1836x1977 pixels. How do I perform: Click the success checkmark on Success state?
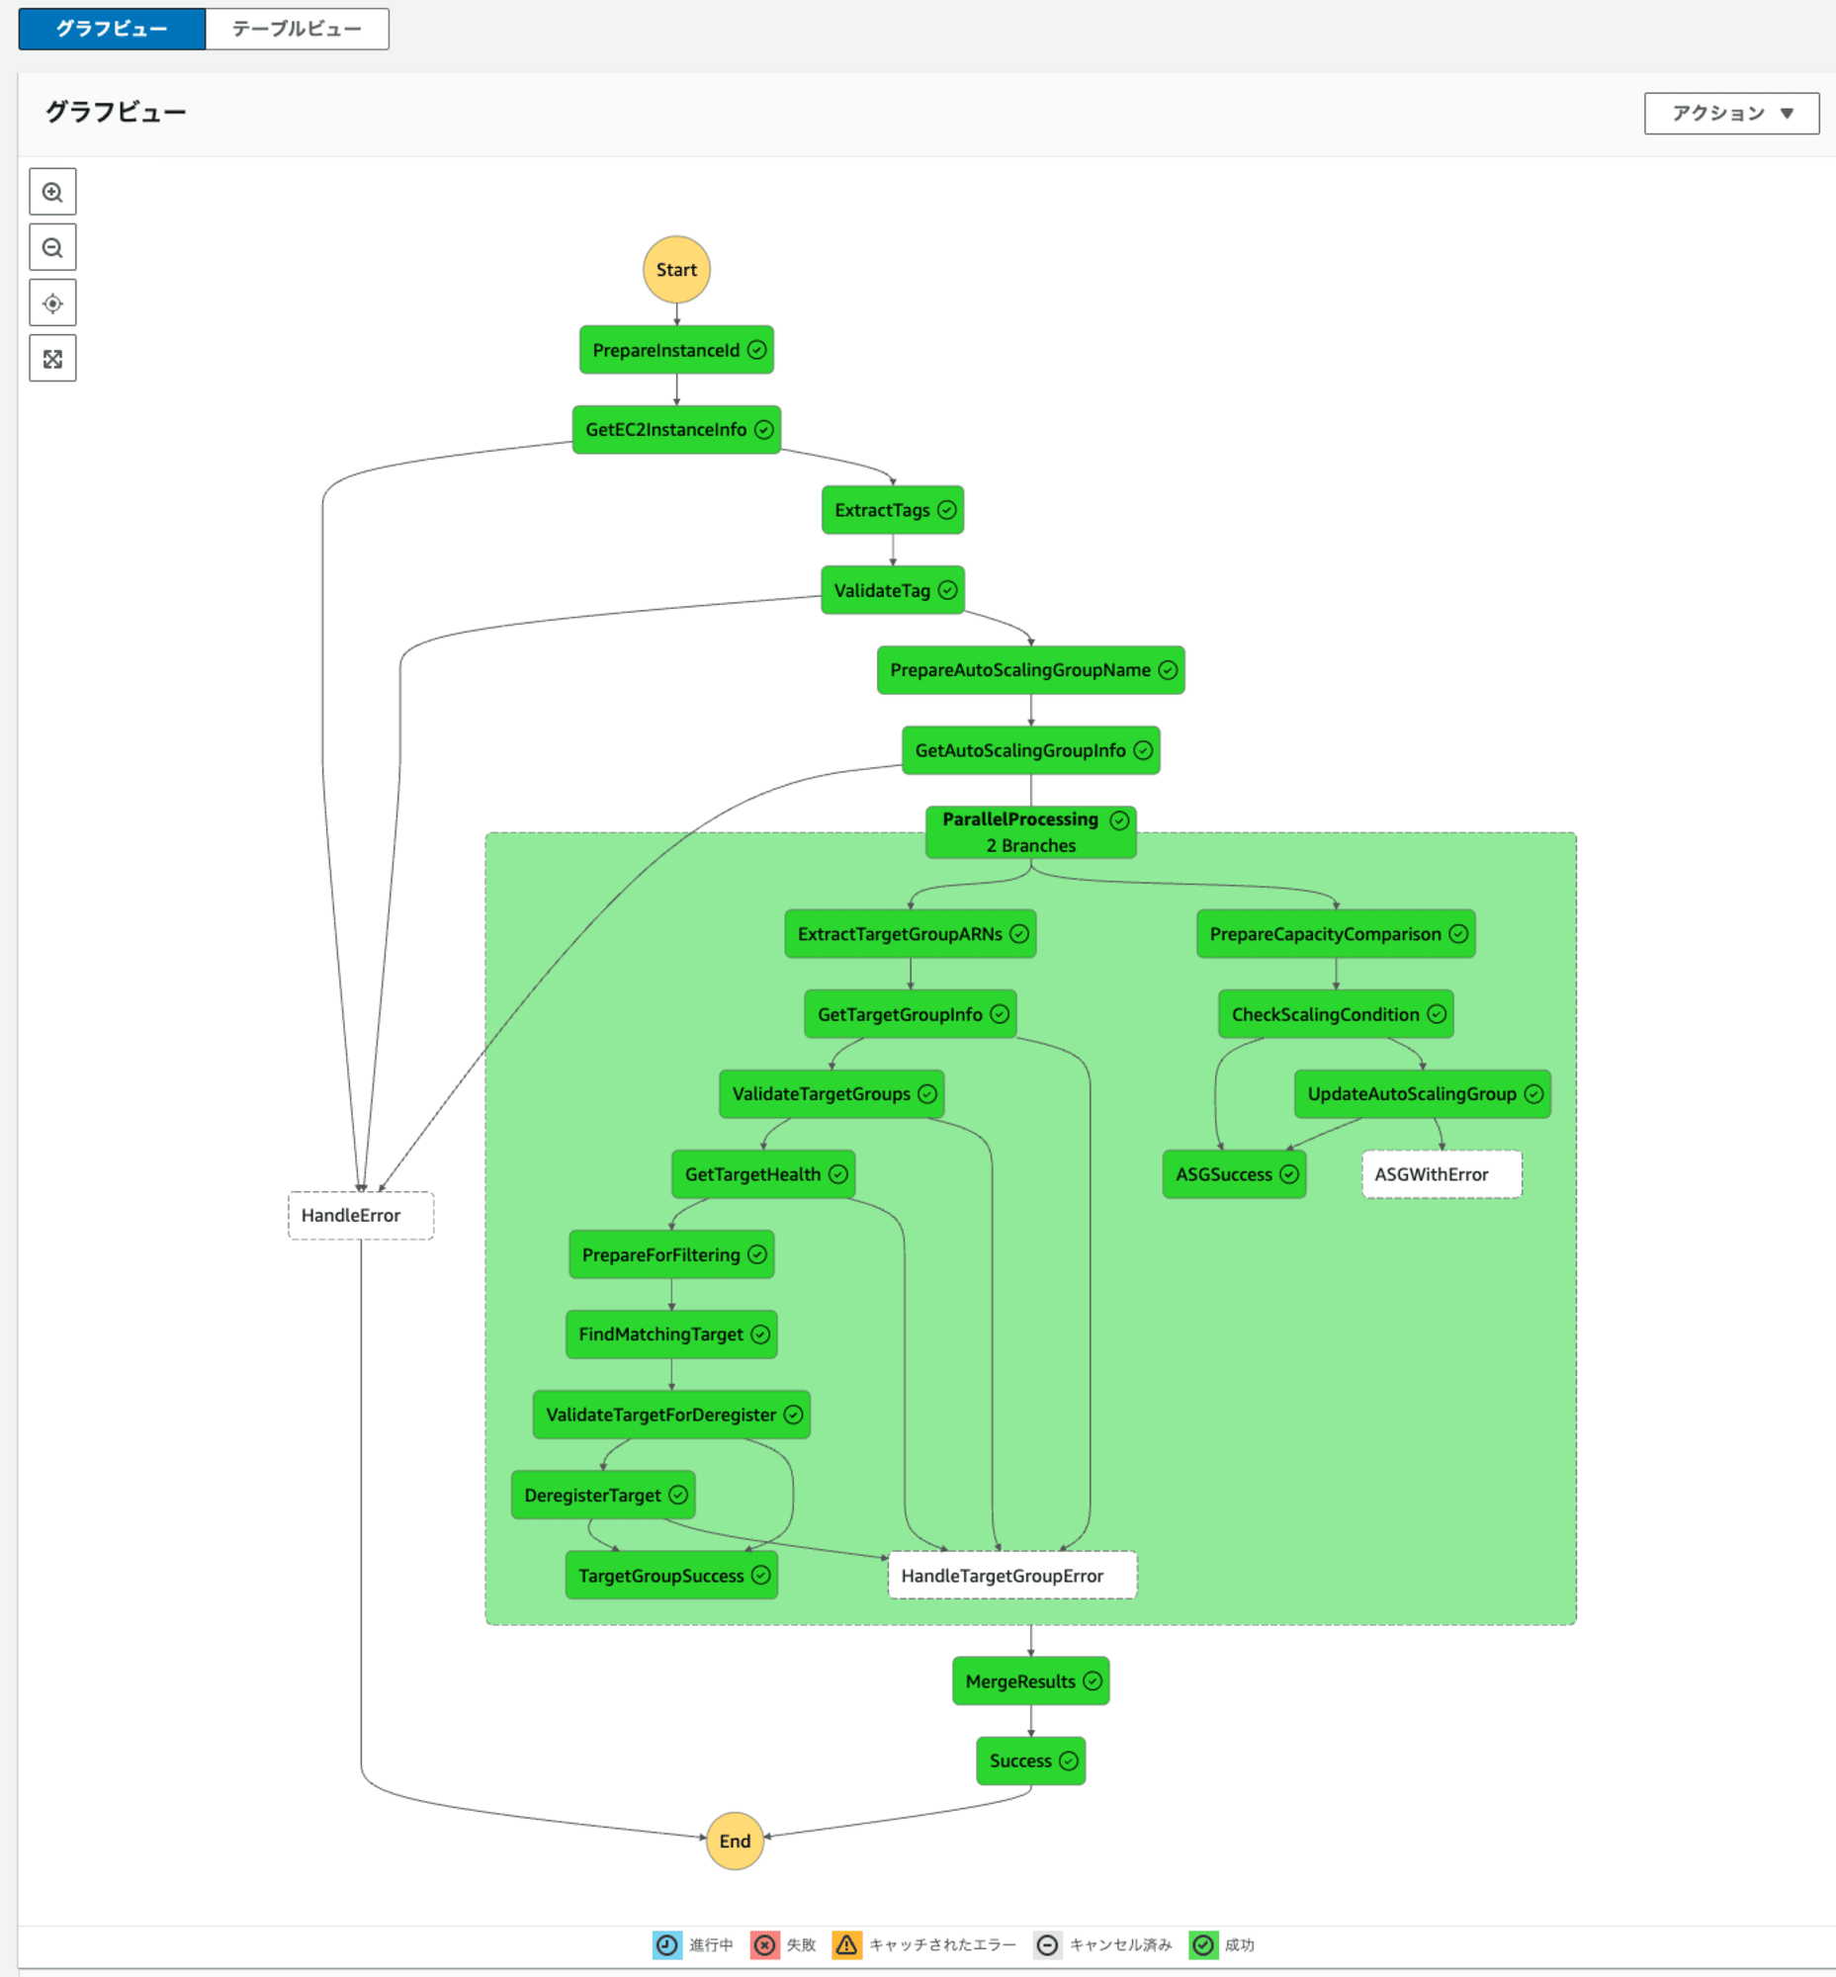point(1069,1761)
